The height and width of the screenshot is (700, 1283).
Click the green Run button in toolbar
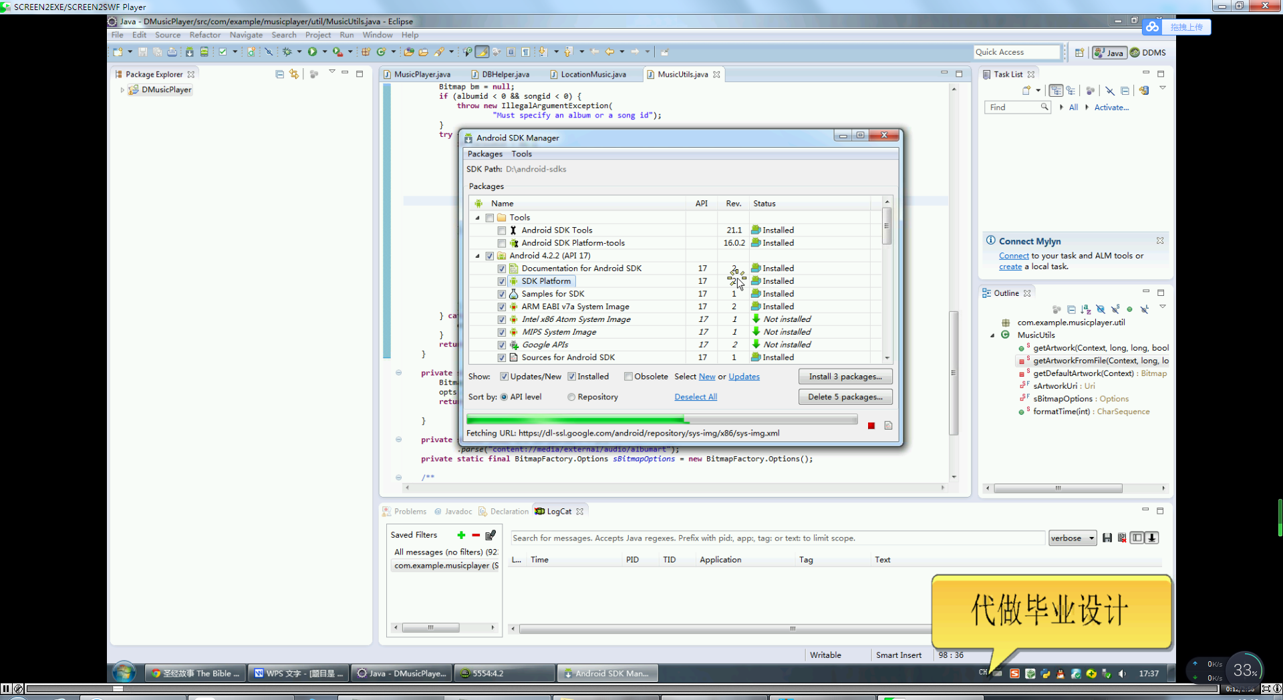tap(312, 51)
